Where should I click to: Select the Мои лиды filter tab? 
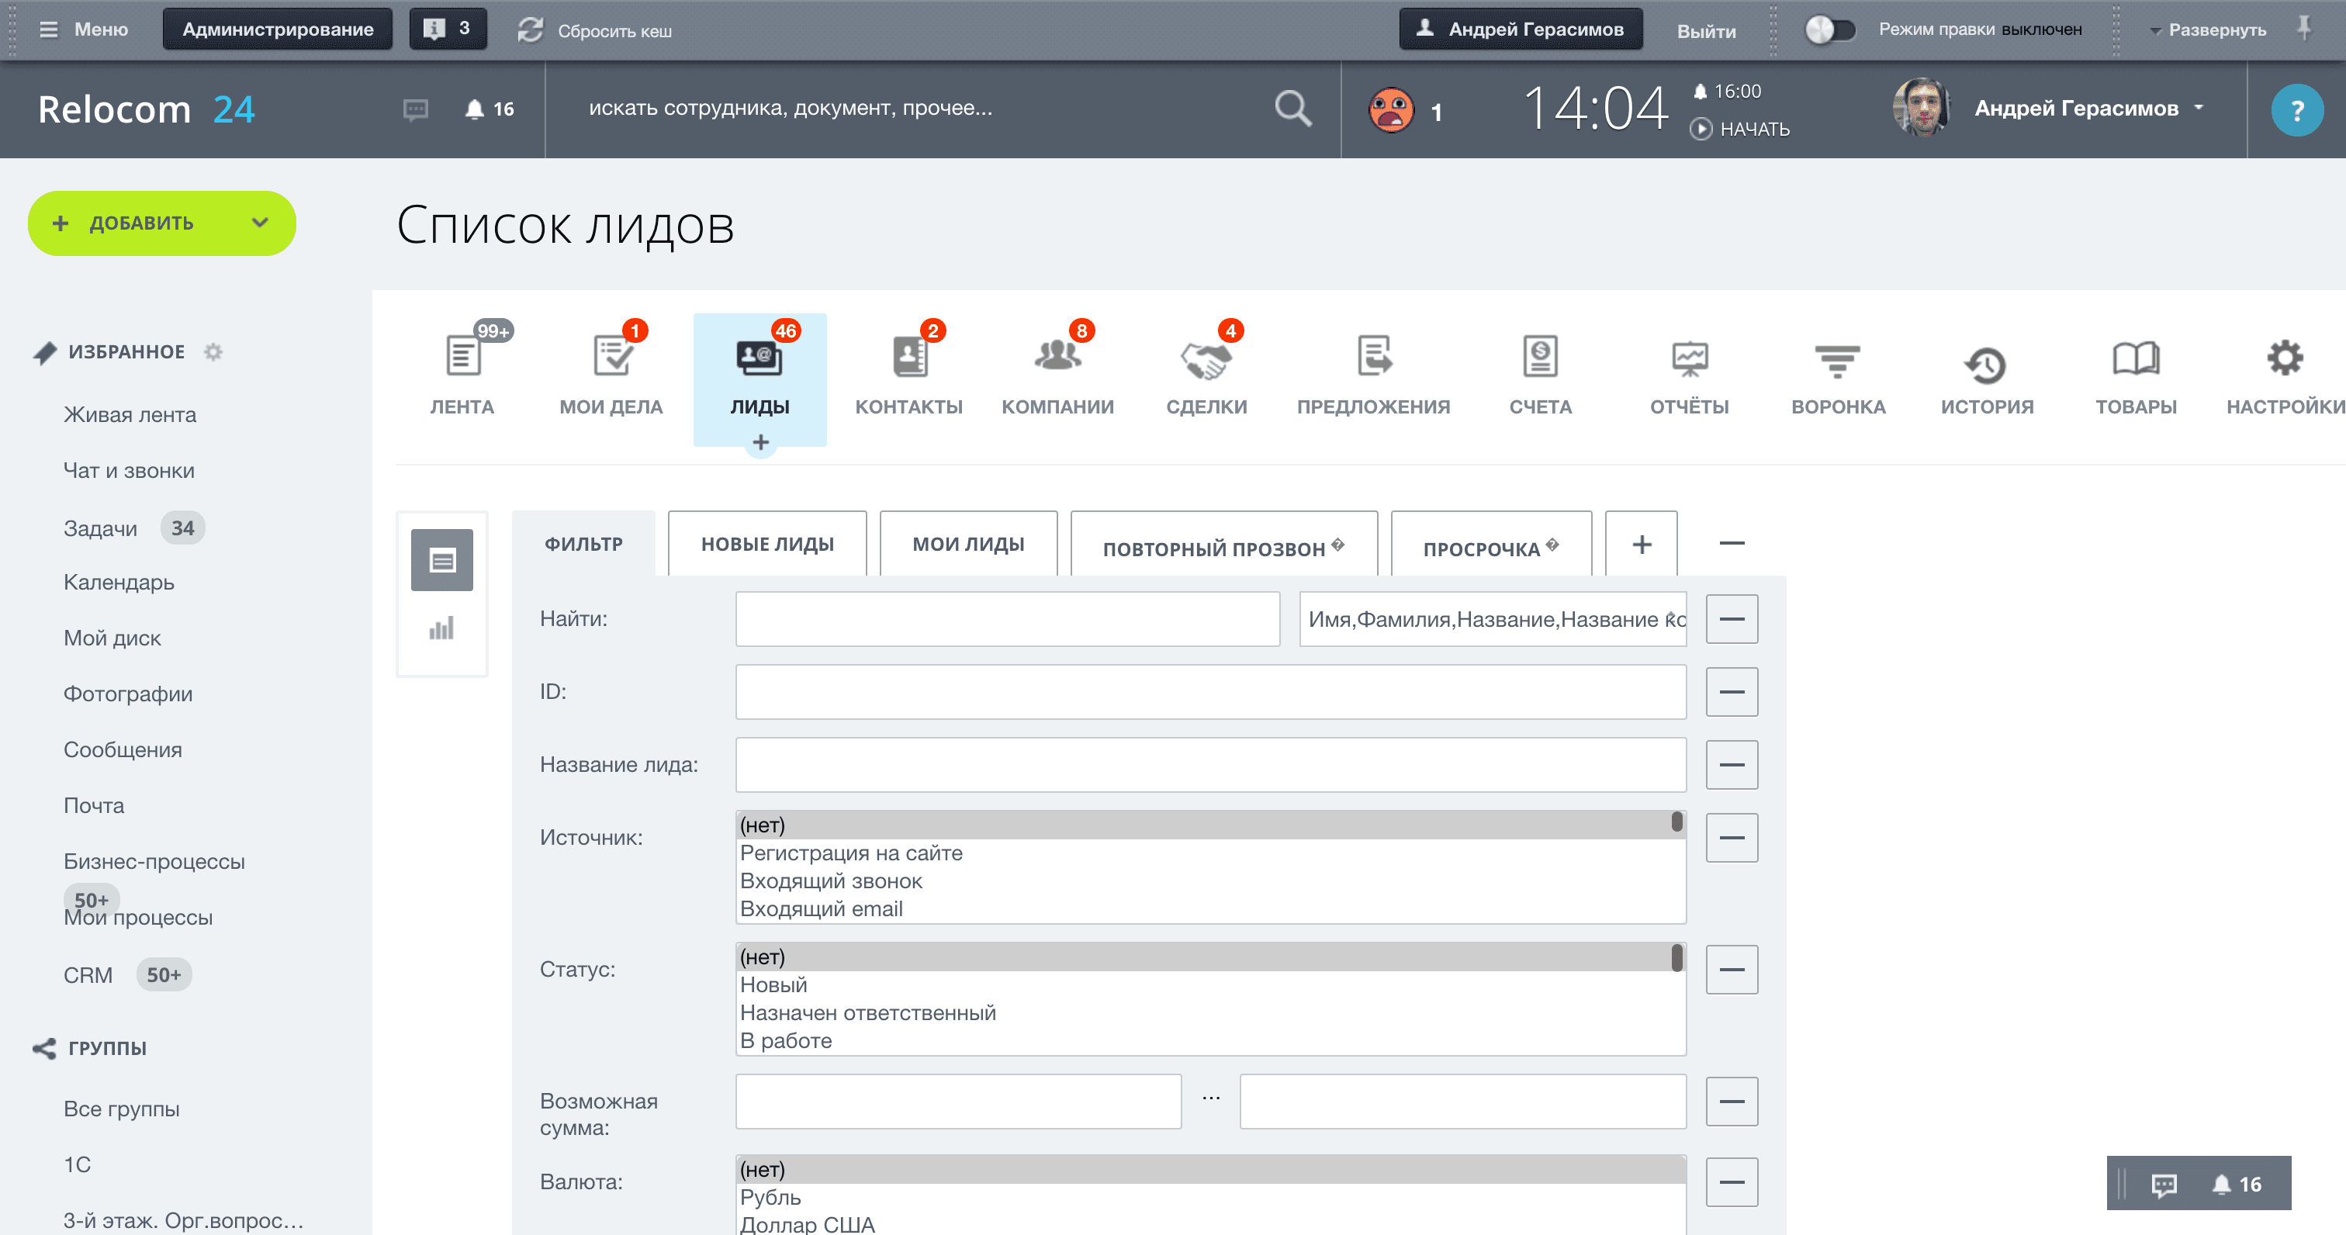(x=968, y=544)
